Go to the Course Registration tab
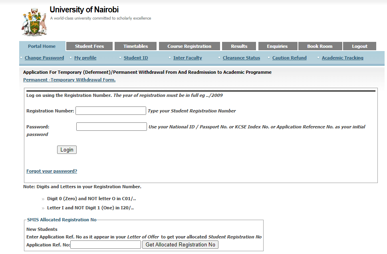Viewport: 387px width, 254px height. (189, 46)
